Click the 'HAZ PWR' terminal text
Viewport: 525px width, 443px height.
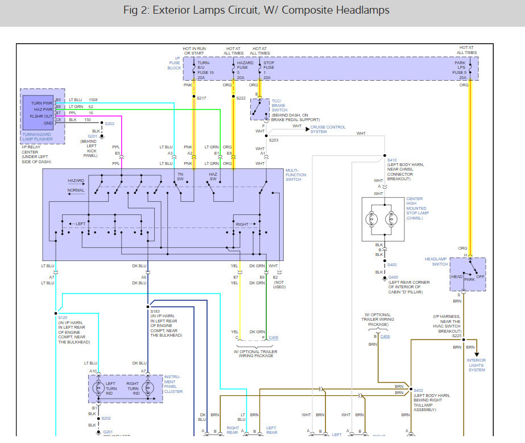pos(43,110)
